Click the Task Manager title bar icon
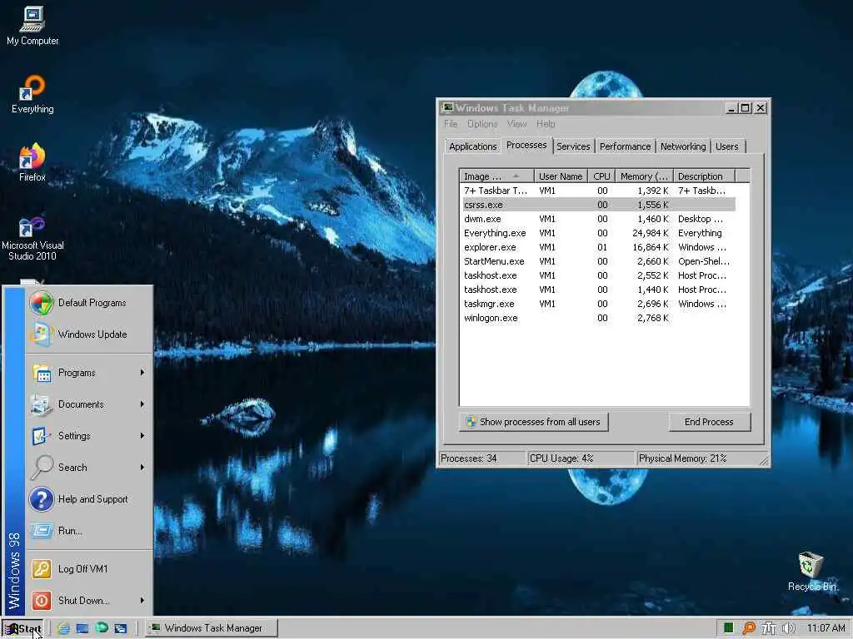 (447, 107)
